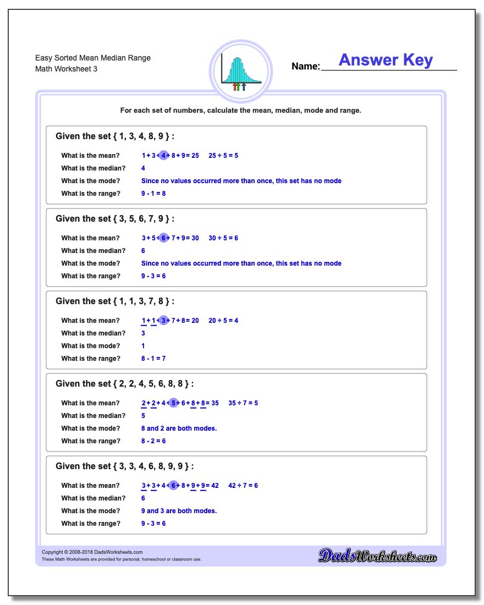Screen dimensions: 484x605
Task: Select the sum '3+3+4+6+8+9+9=42'
Action: click(x=180, y=486)
